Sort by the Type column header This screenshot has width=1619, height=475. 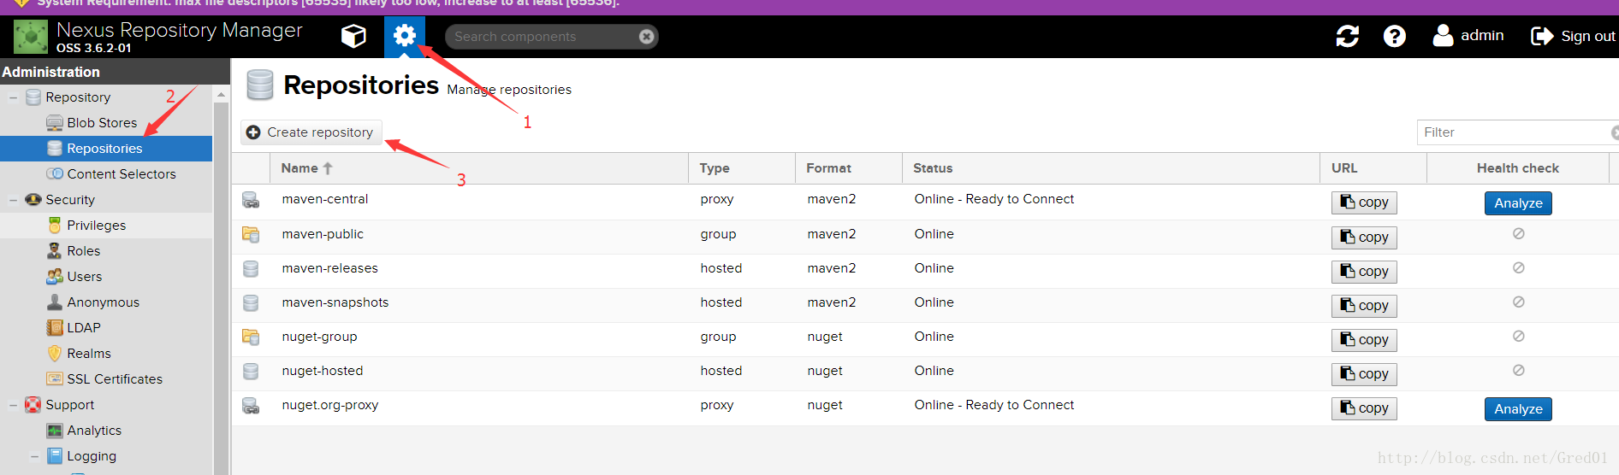click(742, 168)
